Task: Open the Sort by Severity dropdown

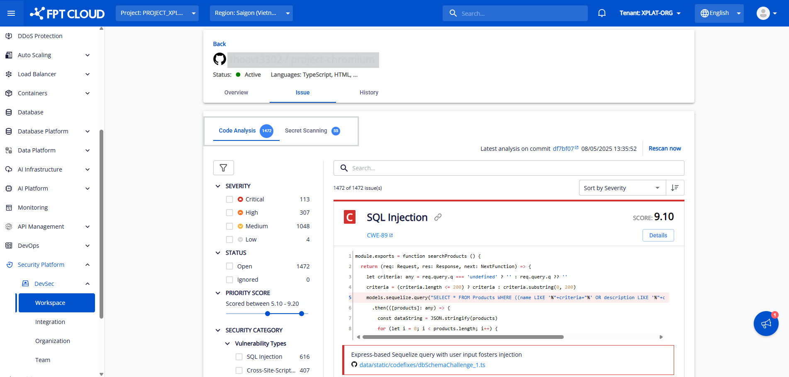Action: (x=622, y=188)
